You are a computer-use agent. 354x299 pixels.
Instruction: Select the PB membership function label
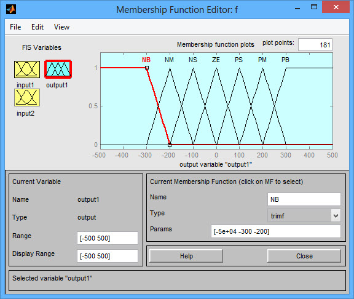point(285,60)
